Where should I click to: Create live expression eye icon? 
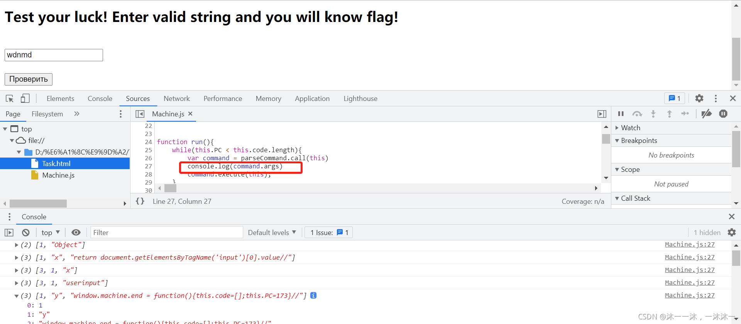point(76,232)
